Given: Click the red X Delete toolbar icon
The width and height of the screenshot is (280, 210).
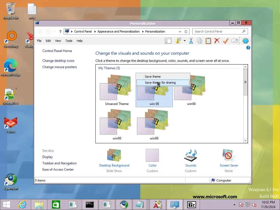Looking at the screenshot, I should (x=217, y=41).
